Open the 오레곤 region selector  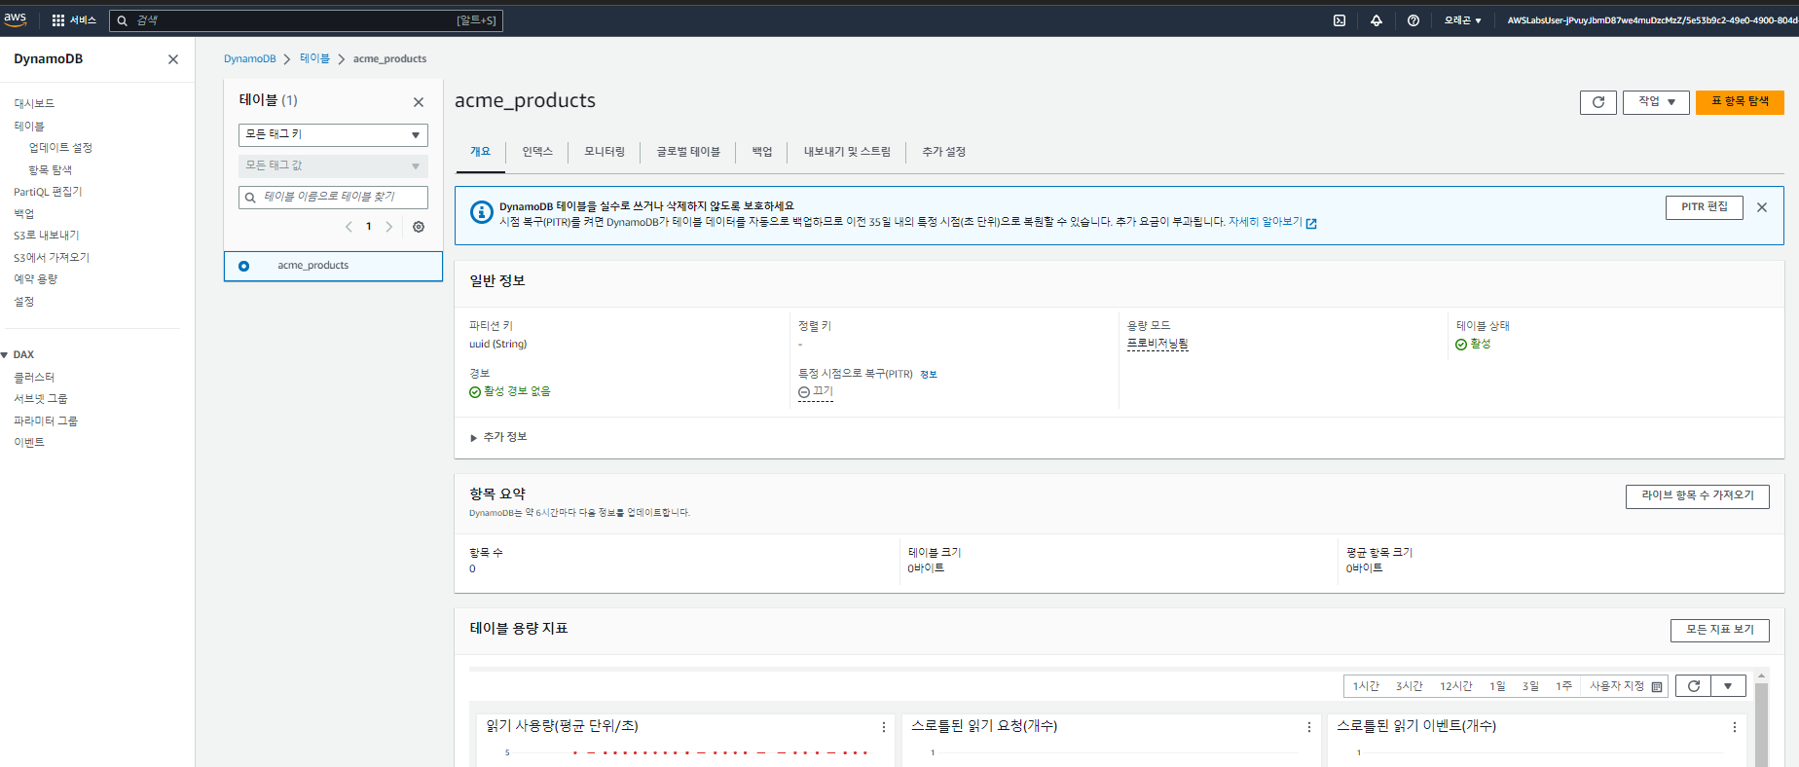[x=1462, y=20]
